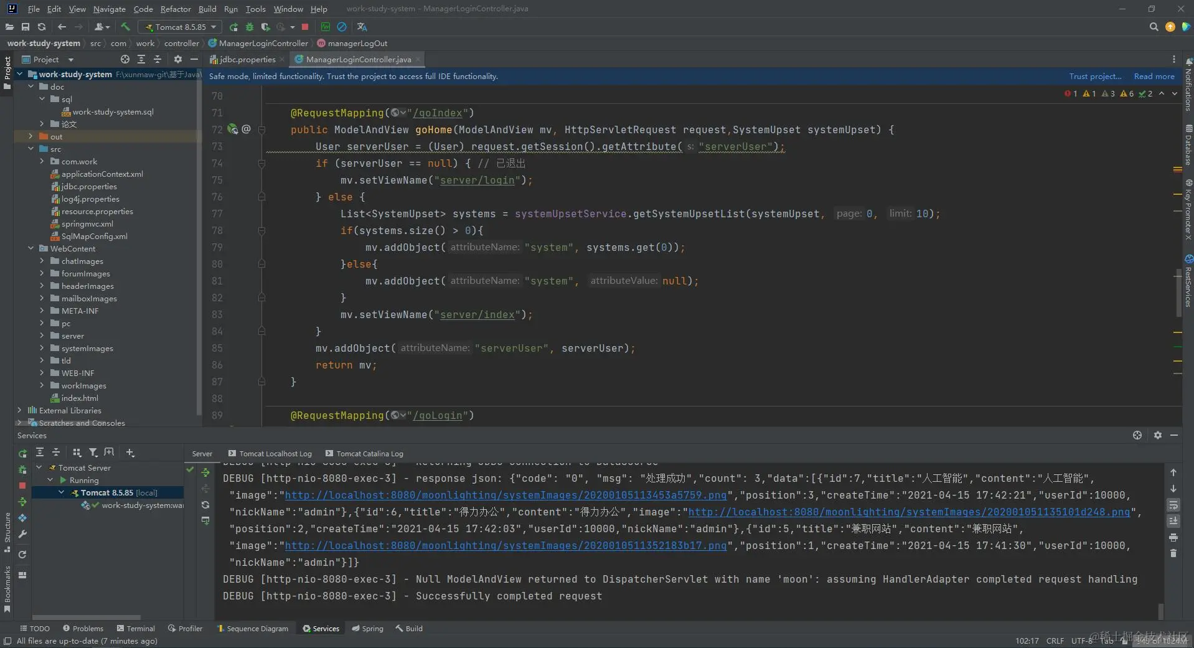Print the console output via printer icon

coord(1173,537)
